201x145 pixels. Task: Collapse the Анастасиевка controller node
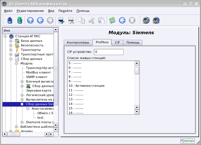(x=28, y=109)
